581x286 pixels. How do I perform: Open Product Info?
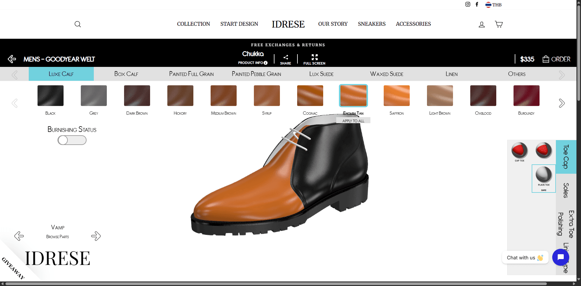[x=253, y=63]
